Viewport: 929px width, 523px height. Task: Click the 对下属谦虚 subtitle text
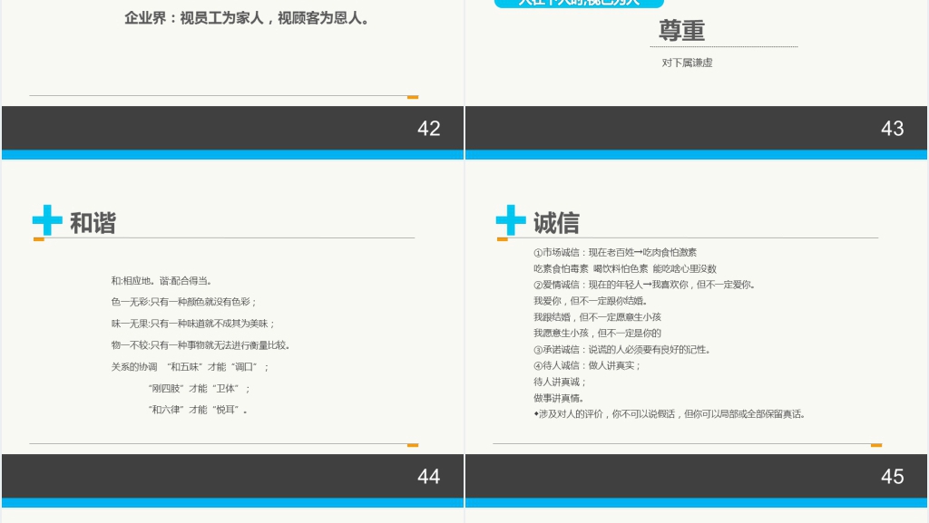(687, 63)
